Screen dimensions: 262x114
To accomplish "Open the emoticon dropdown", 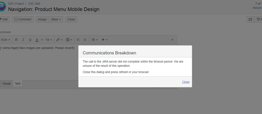I will pyautogui.click(x=95, y=40).
